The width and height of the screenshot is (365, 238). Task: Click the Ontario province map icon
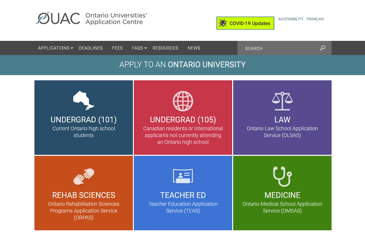click(x=84, y=100)
